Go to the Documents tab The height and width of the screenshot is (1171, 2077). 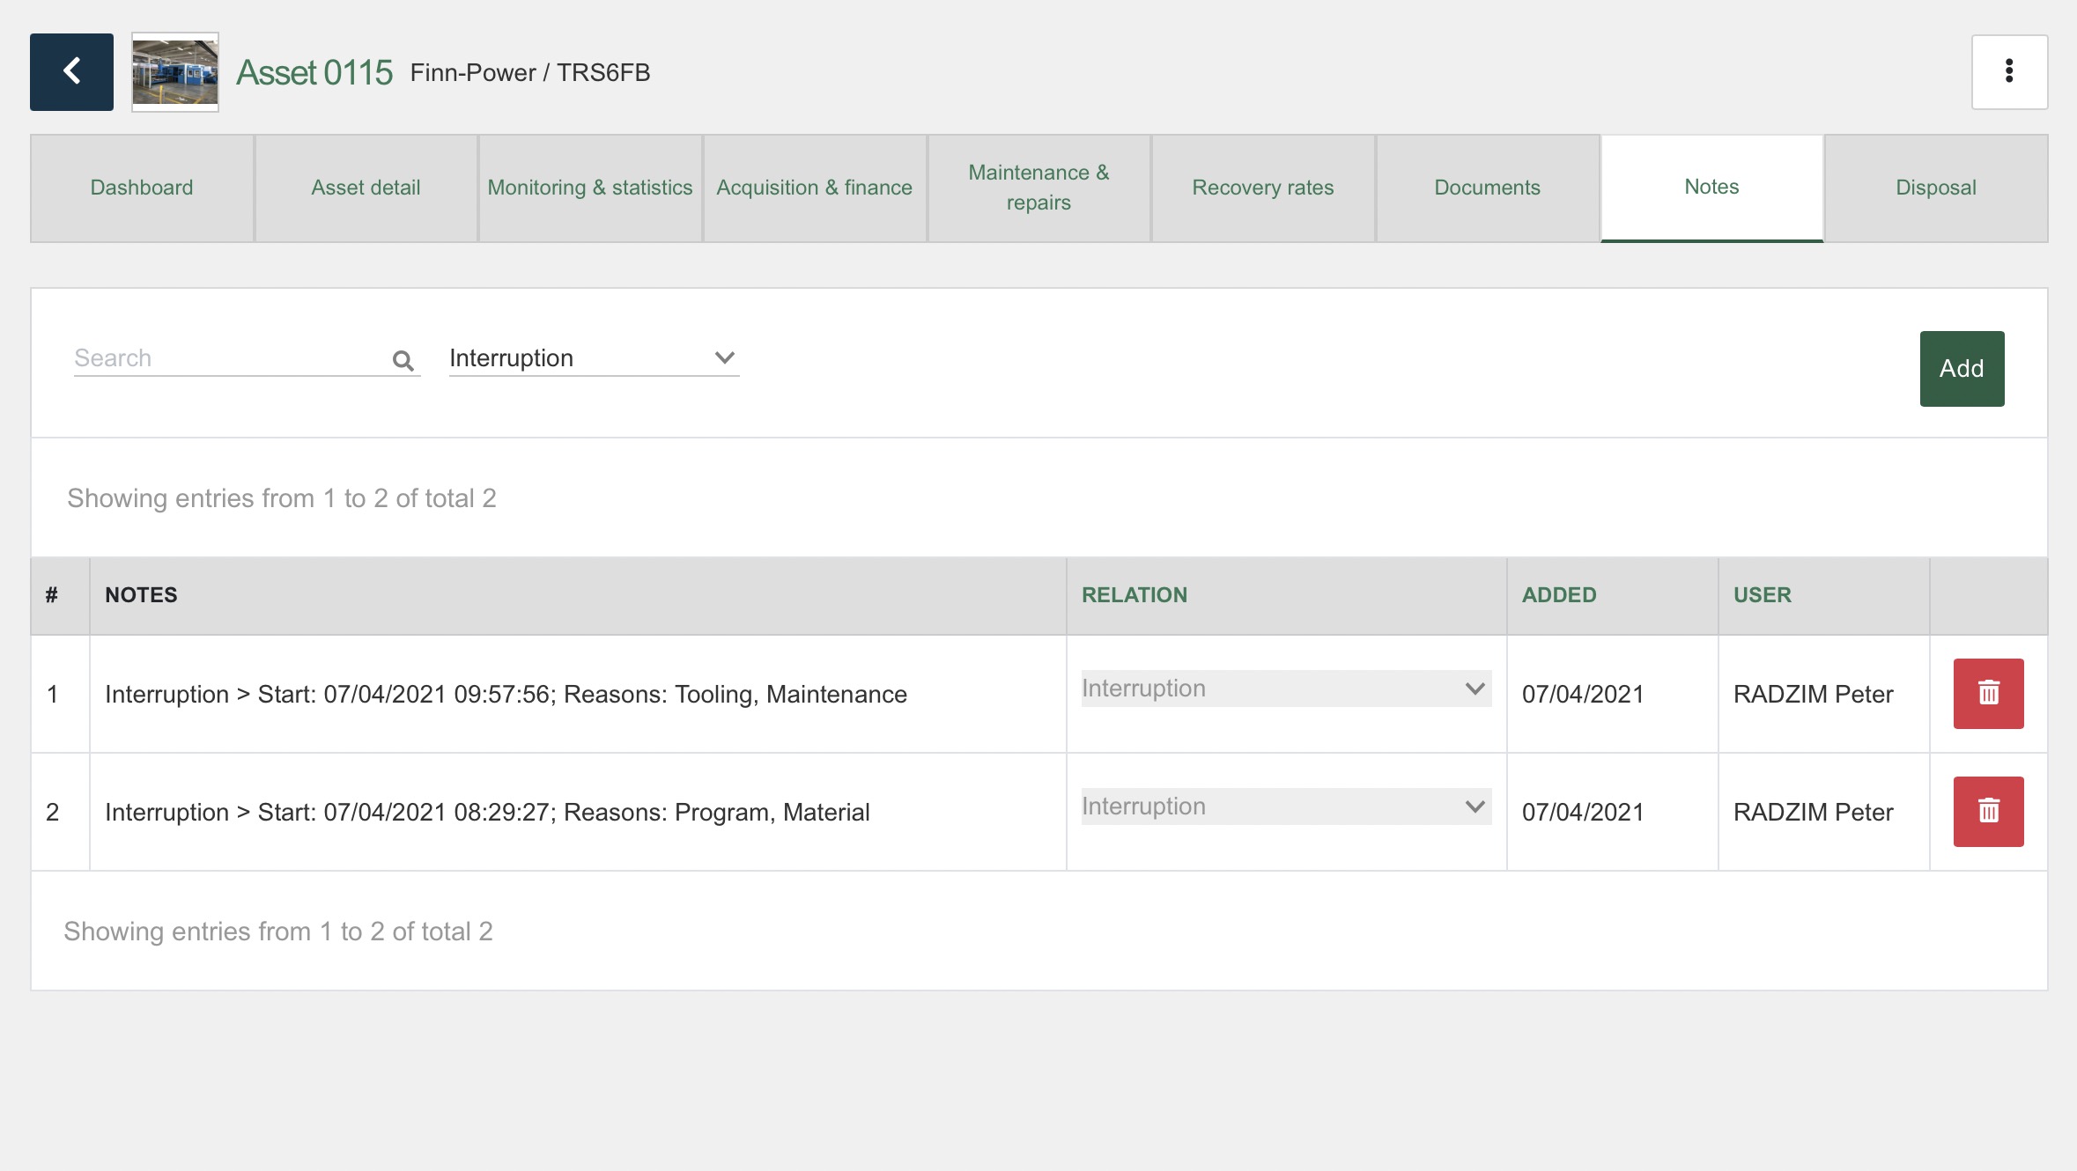[x=1486, y=188]
